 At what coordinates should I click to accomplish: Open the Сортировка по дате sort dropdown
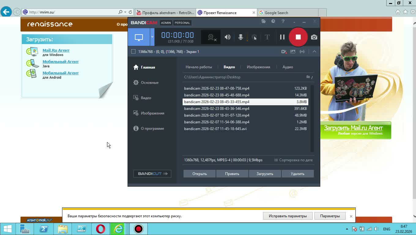coord(293,160)
